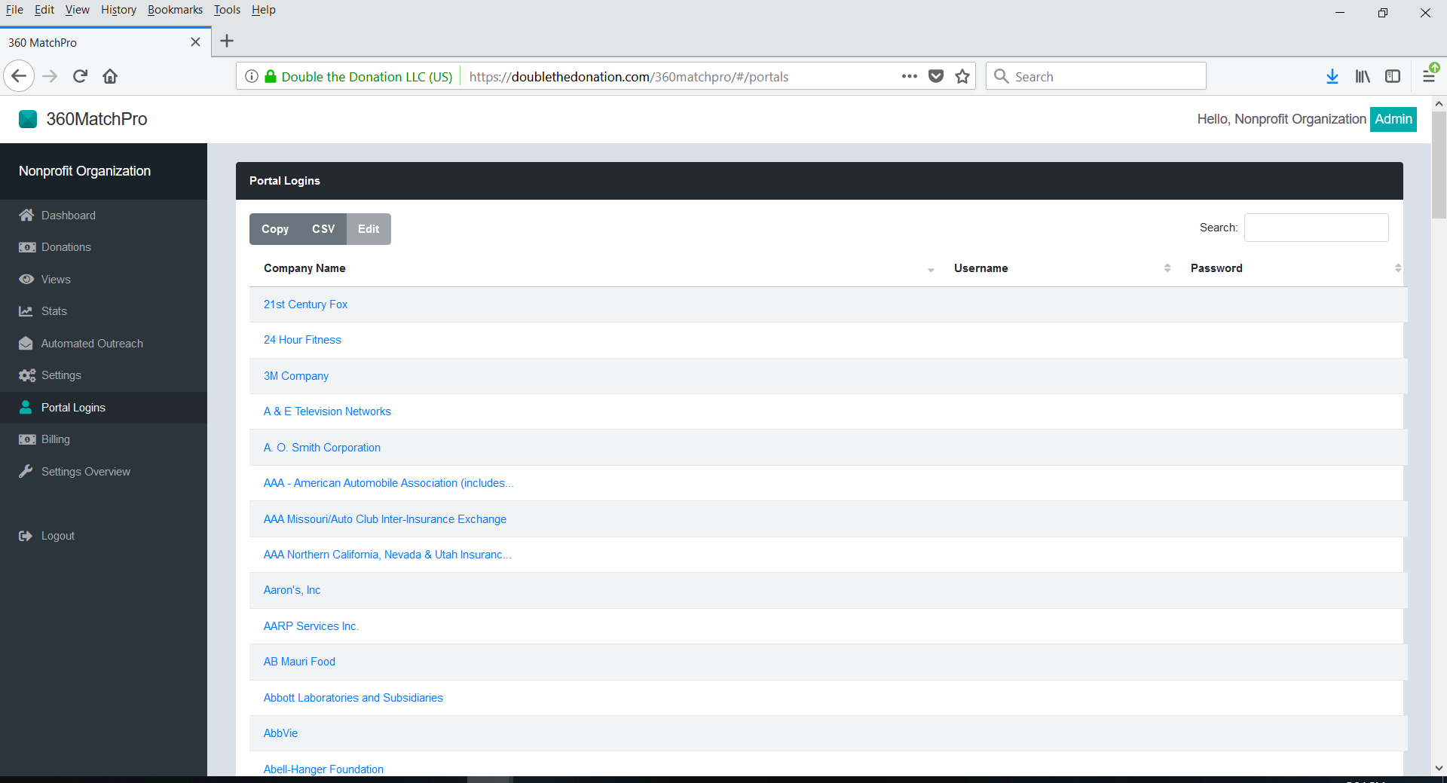Open the browser home page icon
This screenshot has width=1447, height=783.
(x=110, y=76)
